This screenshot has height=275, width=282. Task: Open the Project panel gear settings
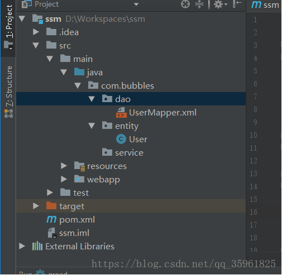click(x=220, y=4)
